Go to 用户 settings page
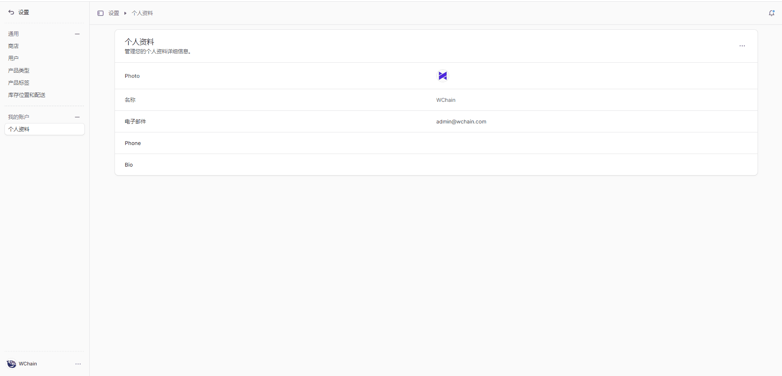Viewport: 782px width, 376px height. [13, 58]
